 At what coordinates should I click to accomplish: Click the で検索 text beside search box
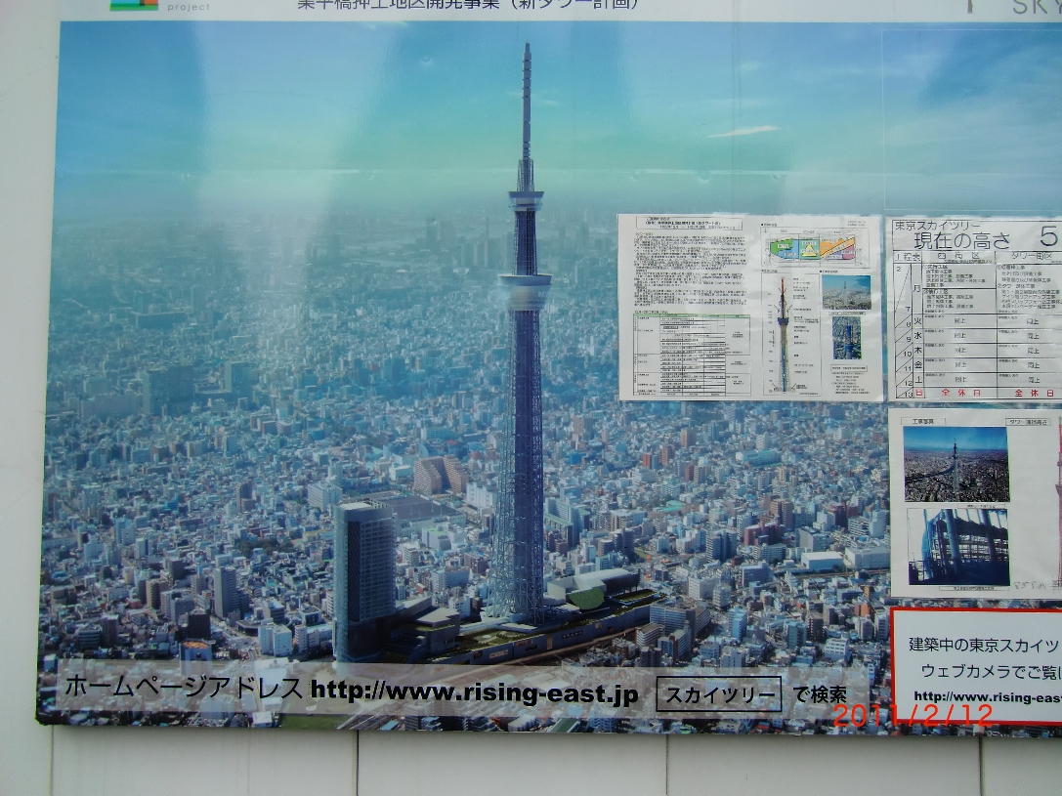(x=819, y=694)
